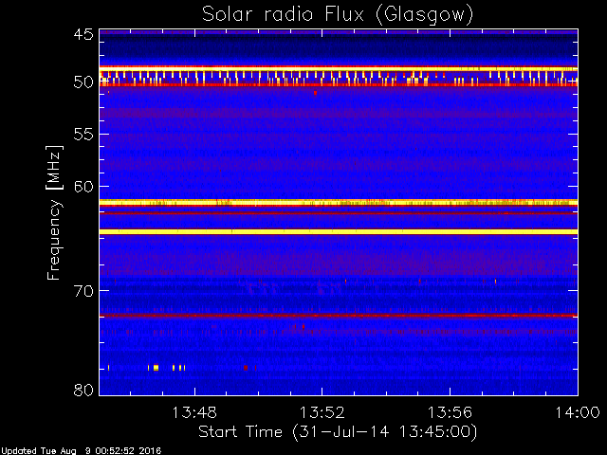Click the 'Updated Tue Aug 9' timestamp text
This screenshot has width=607, height=455.
[x=81, y=451]
